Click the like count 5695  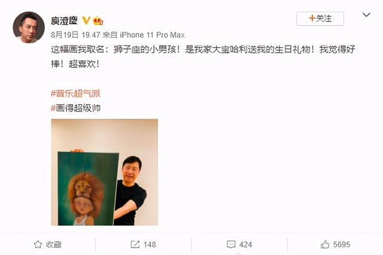tap(342, 244)
